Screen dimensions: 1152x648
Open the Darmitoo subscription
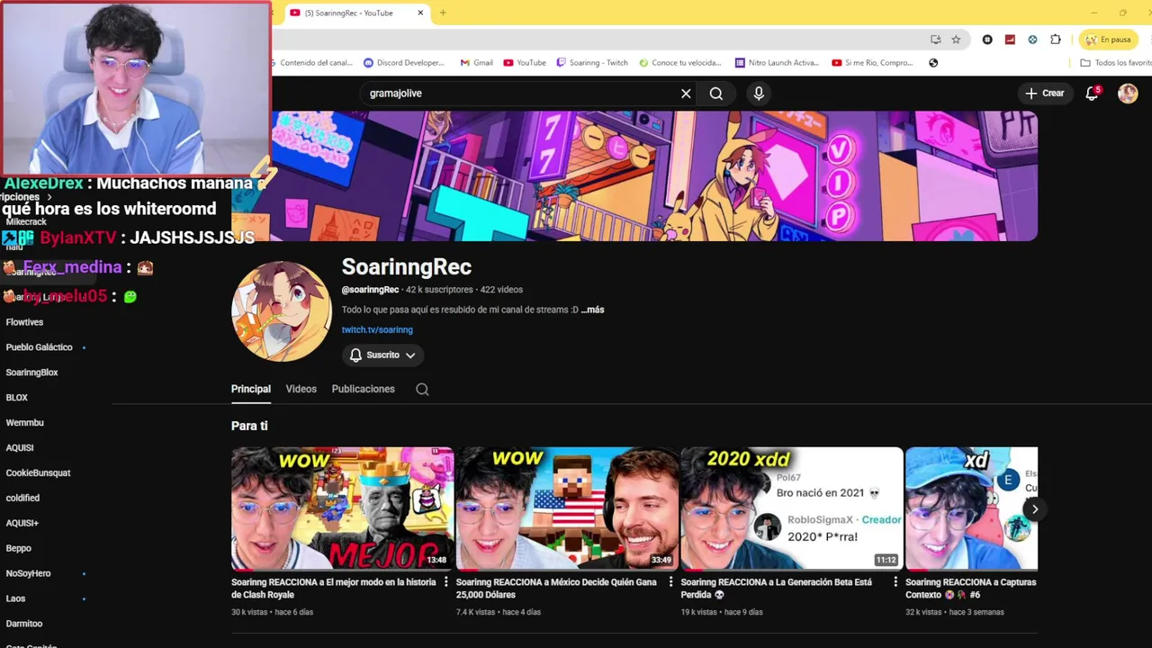coord(24,624)
